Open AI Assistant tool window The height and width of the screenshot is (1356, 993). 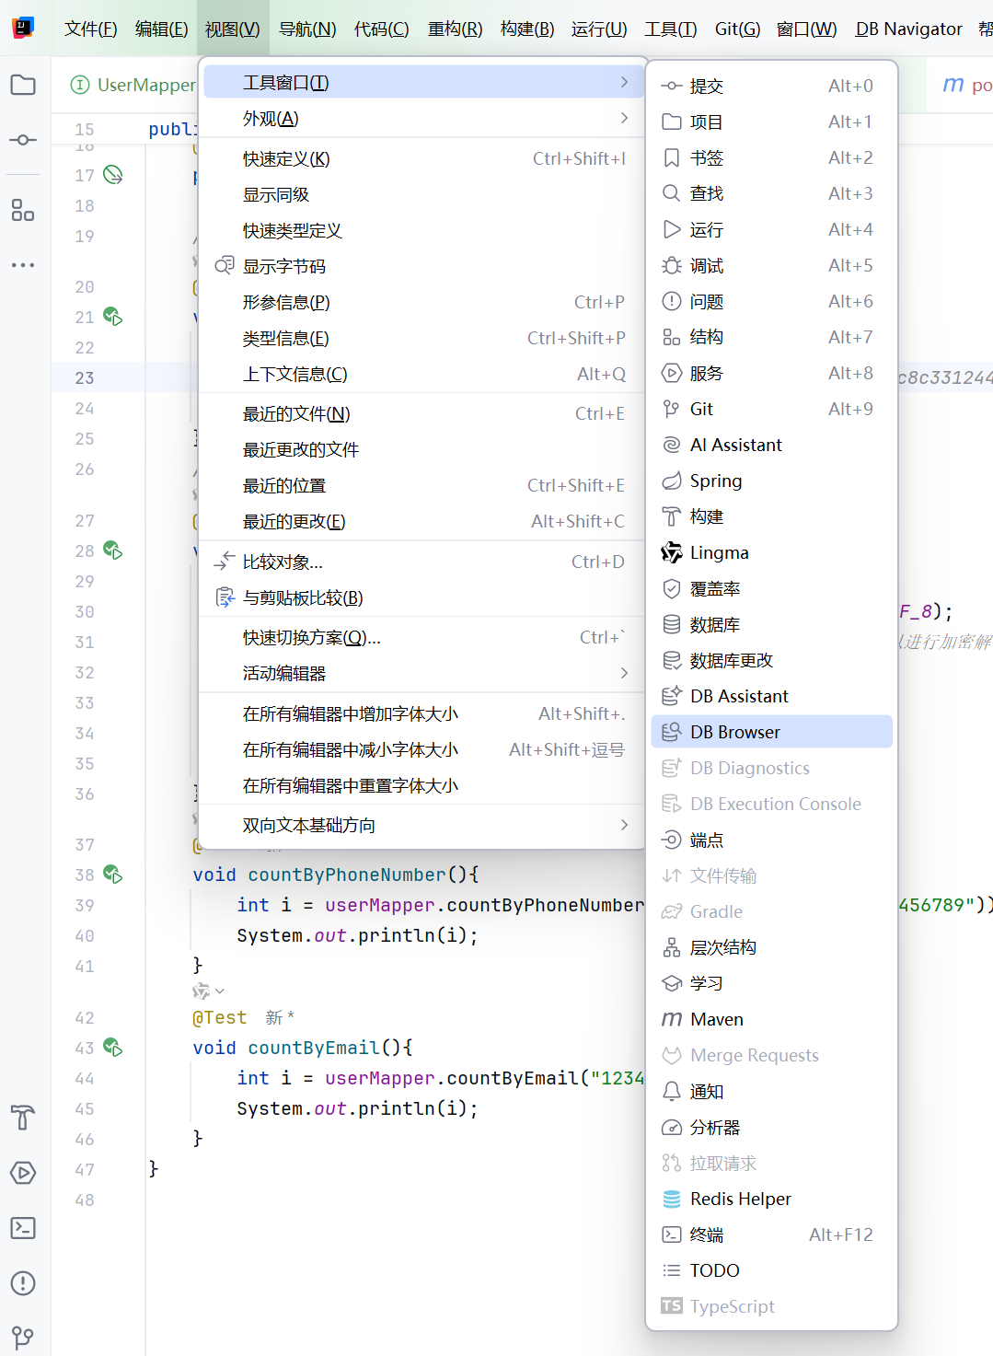click(x=771, y=445)
